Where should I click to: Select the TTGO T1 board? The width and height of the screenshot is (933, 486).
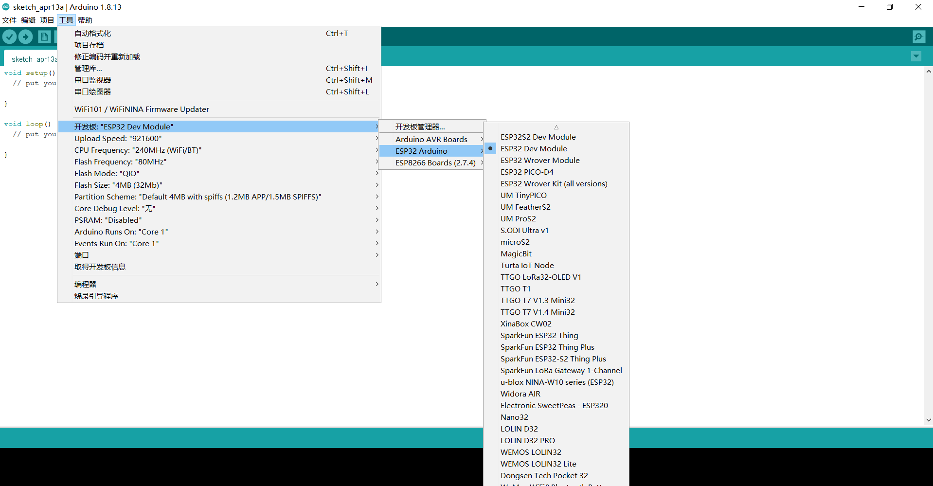[516, 288]
